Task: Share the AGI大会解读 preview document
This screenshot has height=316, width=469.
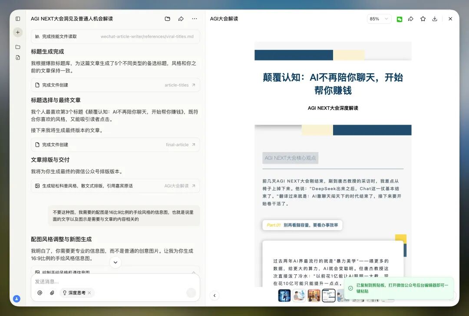Action: [x=411, y=19]
